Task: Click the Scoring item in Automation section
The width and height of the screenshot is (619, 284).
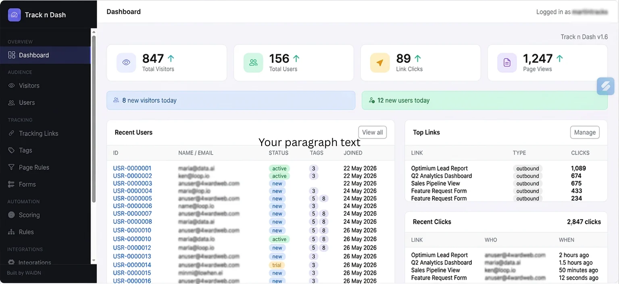Action: point(46,215)
